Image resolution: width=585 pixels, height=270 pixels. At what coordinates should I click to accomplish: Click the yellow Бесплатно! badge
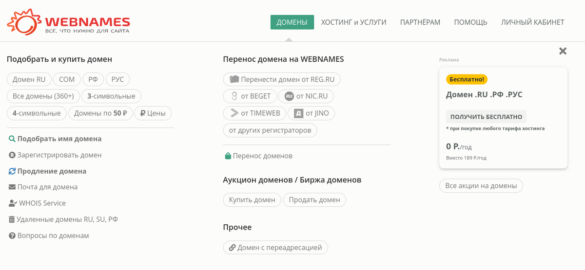coord(467,79)
